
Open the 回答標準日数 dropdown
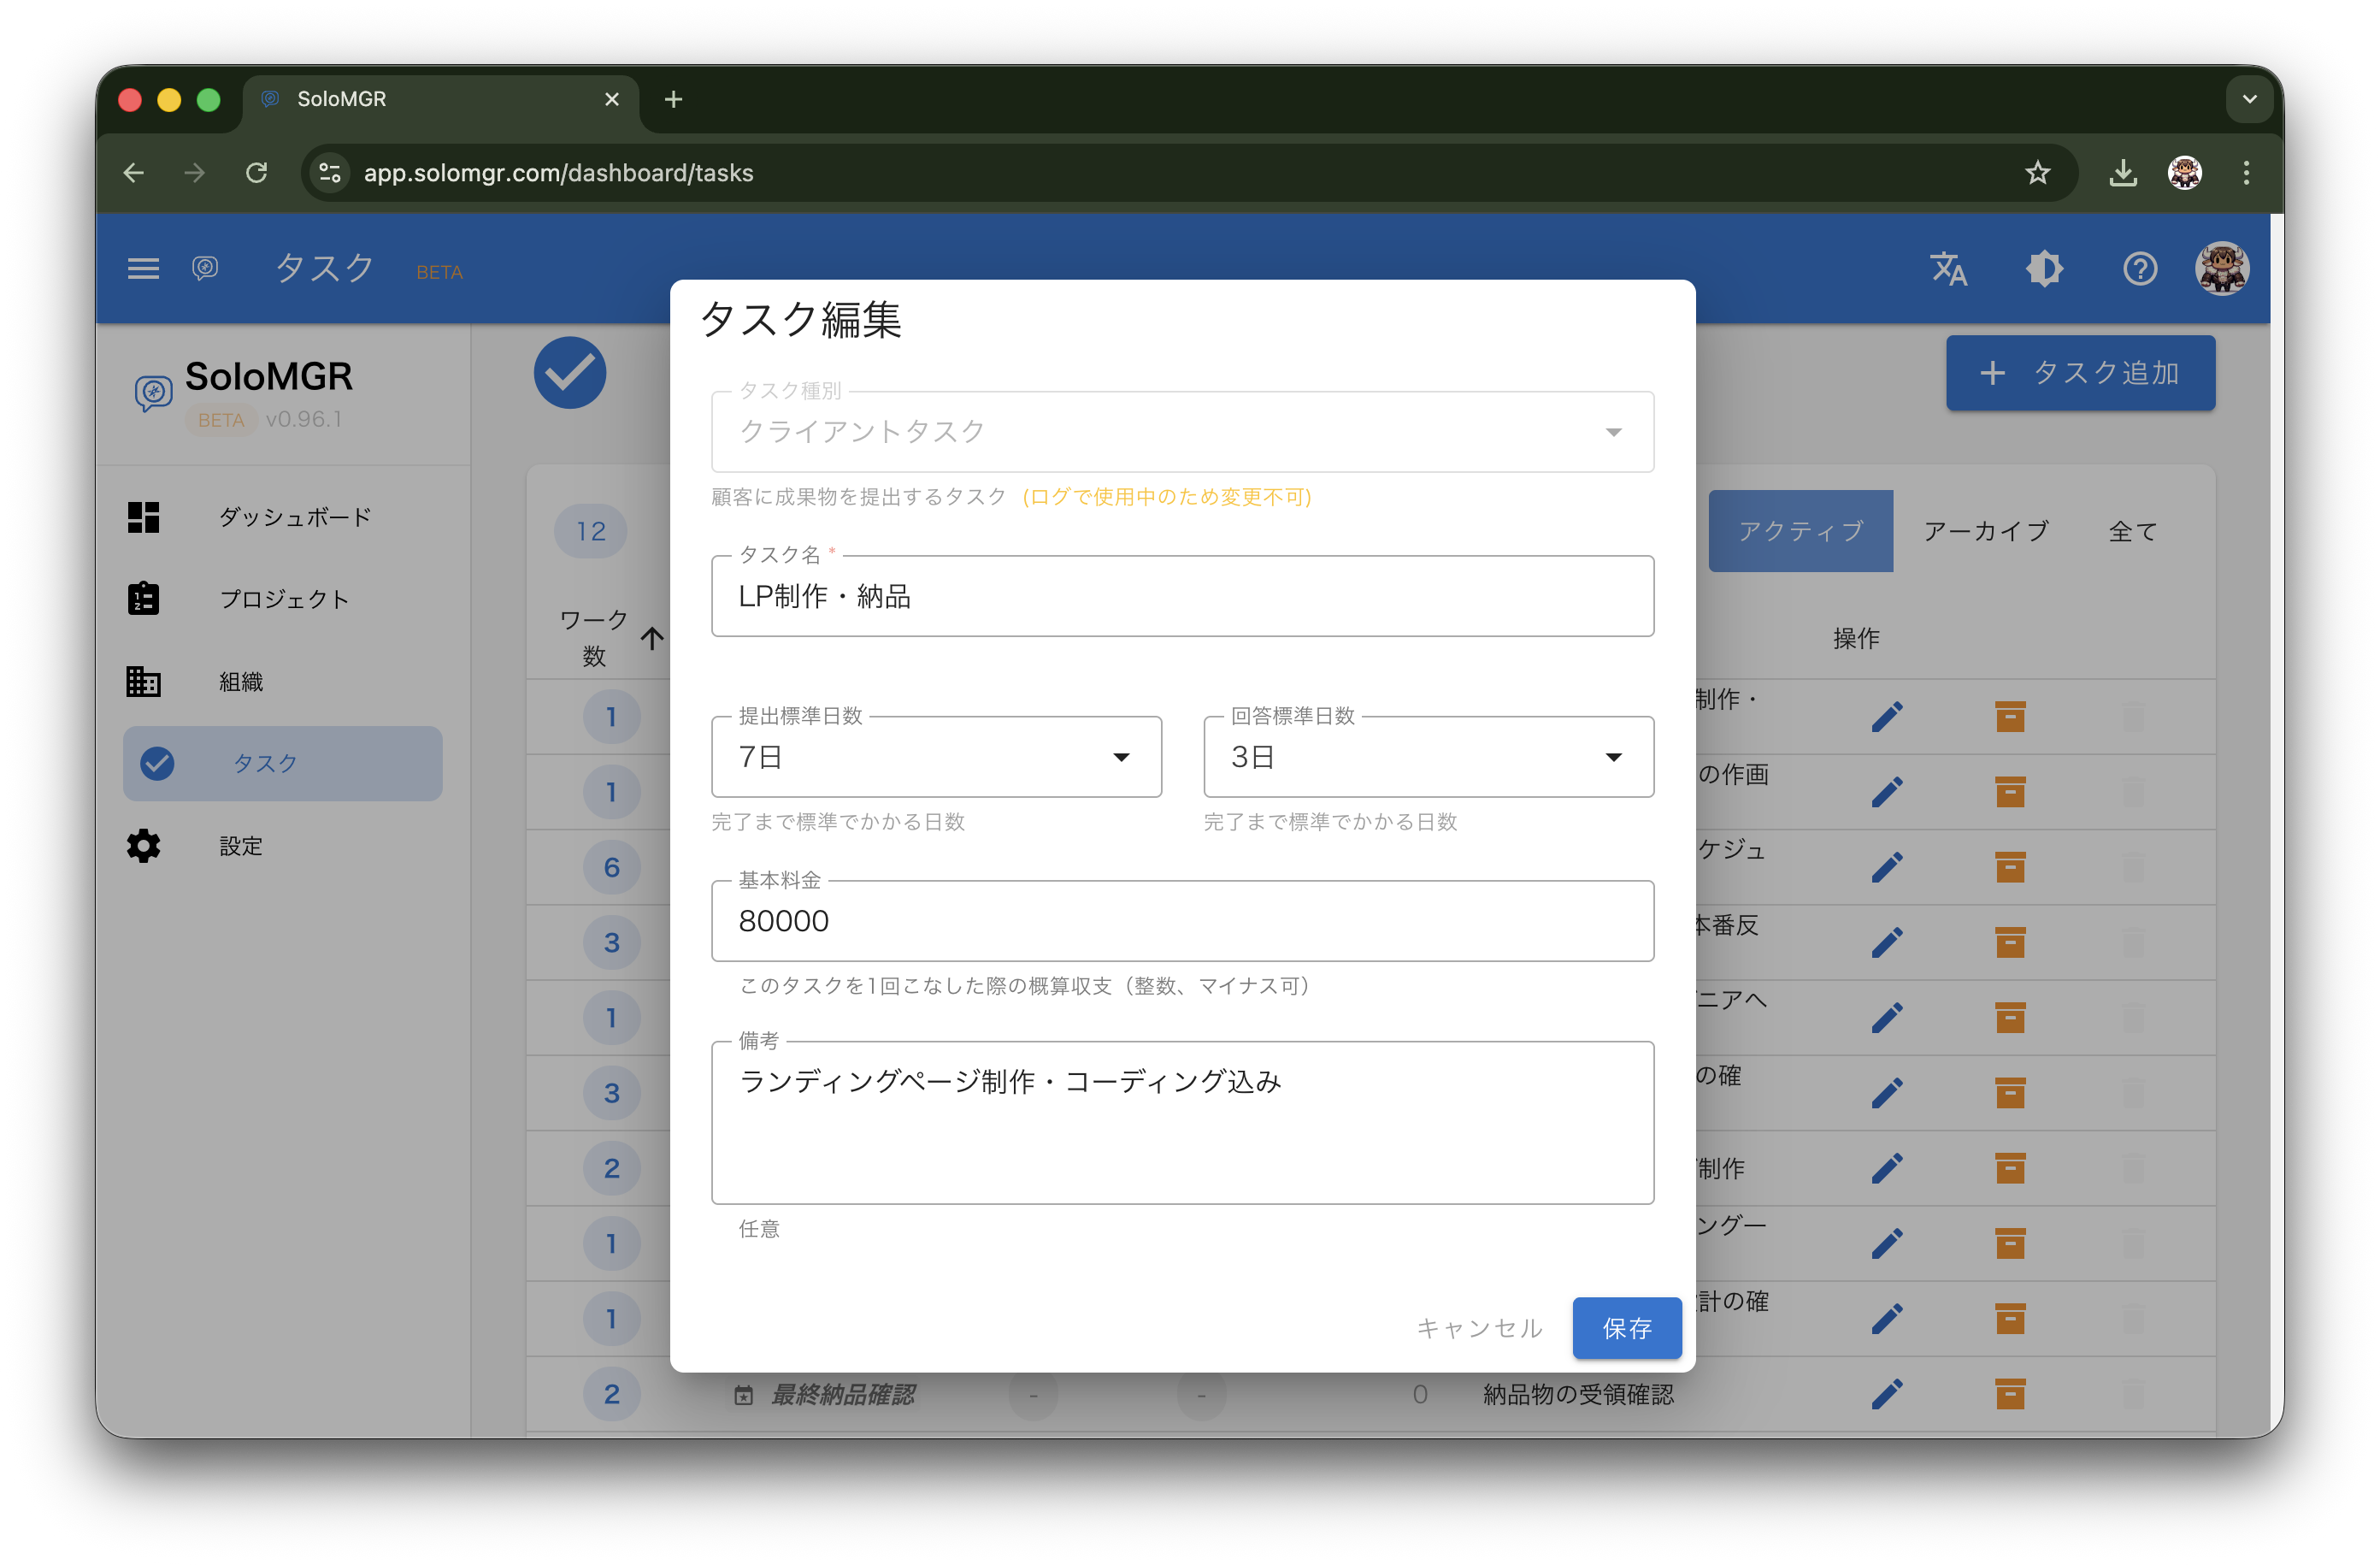[x=1613, y=758]
